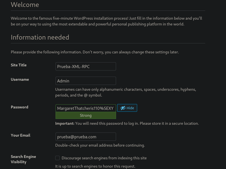226x169 pixels.
Task: Click the Welcome heading
Action: click(25, 5)
